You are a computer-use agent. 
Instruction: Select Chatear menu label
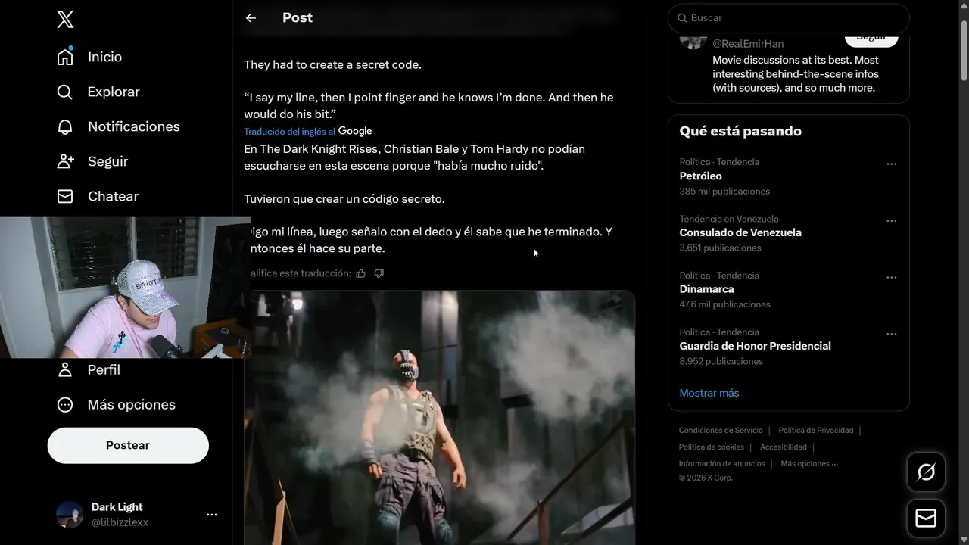[x=113, y=196]
